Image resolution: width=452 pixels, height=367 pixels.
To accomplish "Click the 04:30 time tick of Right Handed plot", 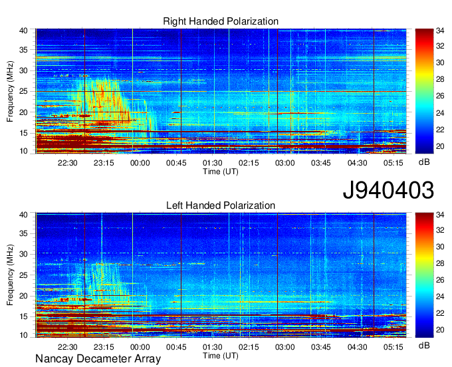I will click(357, 163).
